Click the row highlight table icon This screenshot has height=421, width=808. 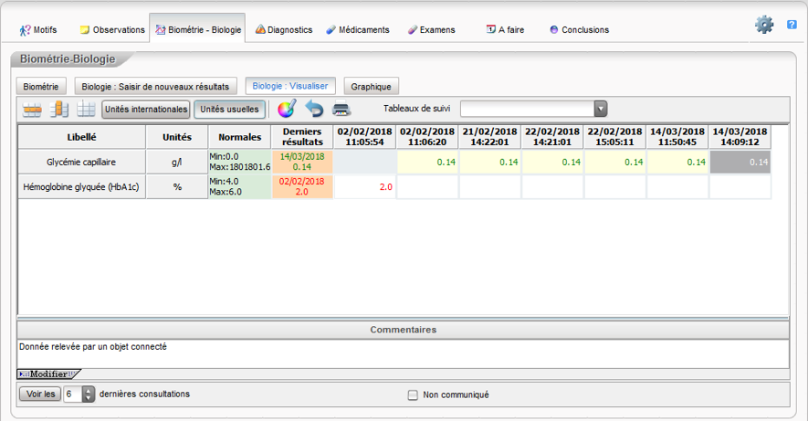(32, 110)
